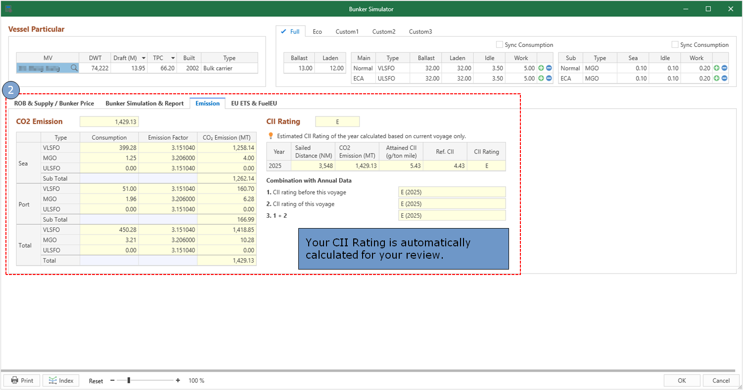Select the Eco speed profile tab
Screen dimensions: 743x390
tap(317, 32)
